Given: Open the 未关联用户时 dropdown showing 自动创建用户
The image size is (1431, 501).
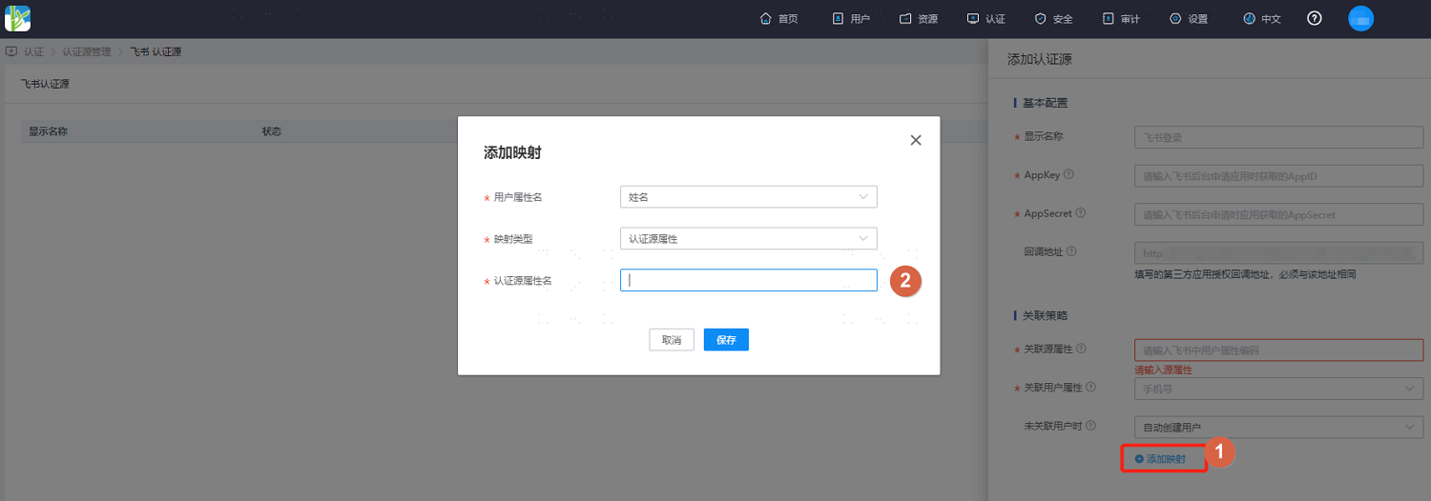Looking at the screenshot, I should [1278, 428].
